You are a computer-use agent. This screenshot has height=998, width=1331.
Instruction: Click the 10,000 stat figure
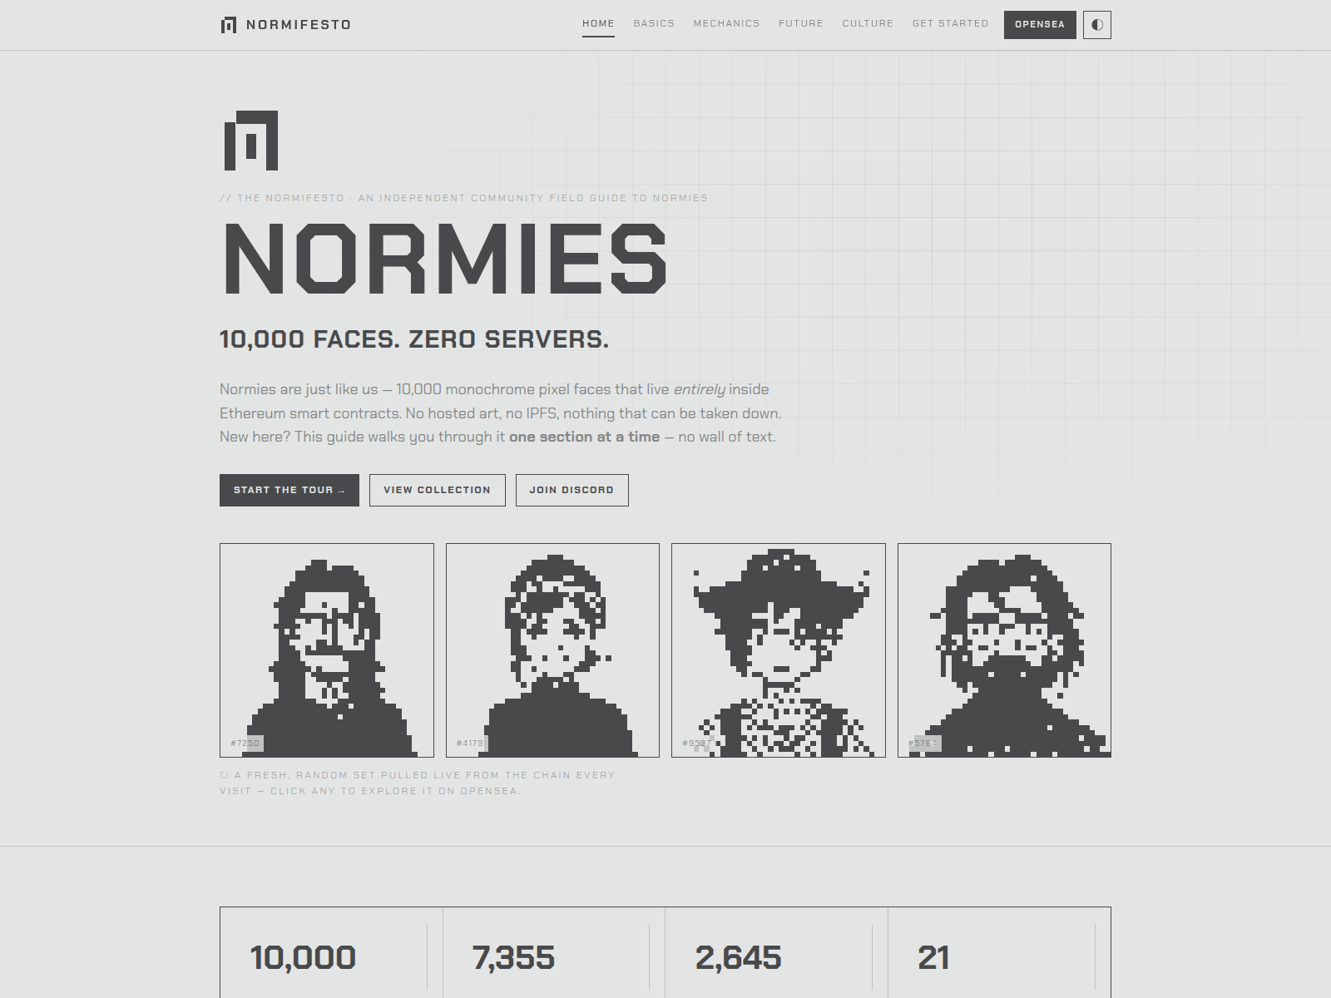(303, 957)
